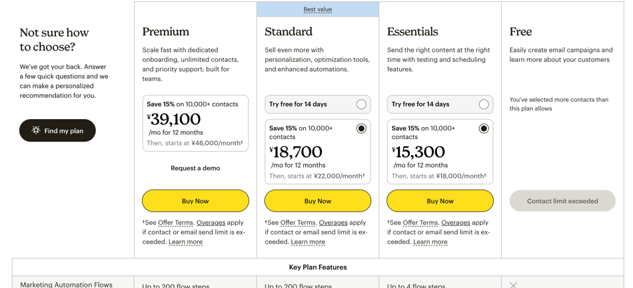
Task: Open Premium plan Offer Terms
Action: (175, 223)
